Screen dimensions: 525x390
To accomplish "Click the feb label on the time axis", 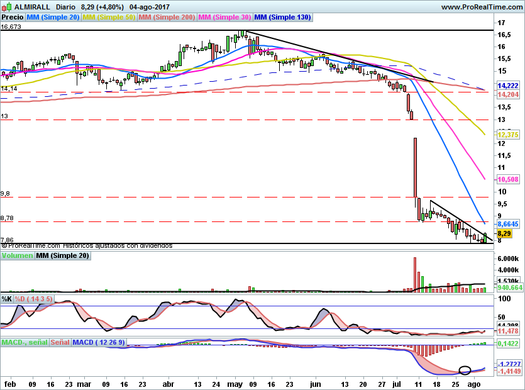I will (x=9, y=384).
